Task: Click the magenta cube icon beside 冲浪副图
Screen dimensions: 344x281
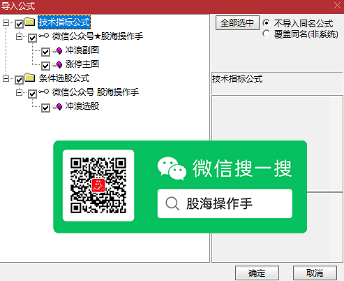Action: click(59, 50)
